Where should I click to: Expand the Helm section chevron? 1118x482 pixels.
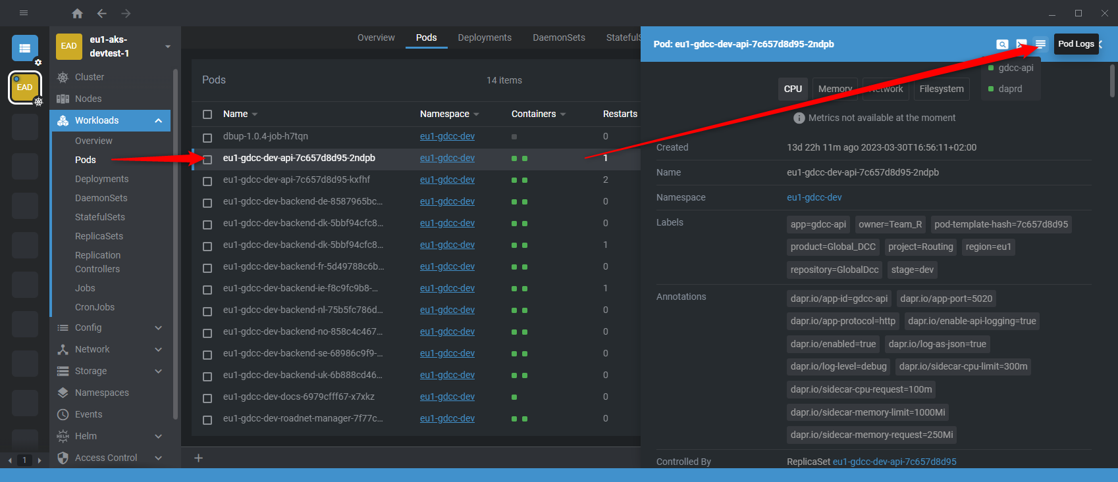(158, 436)
